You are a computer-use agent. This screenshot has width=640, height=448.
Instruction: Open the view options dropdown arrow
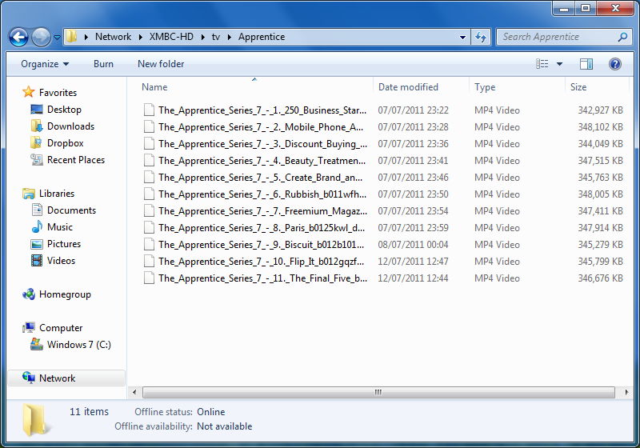(559, 64)
